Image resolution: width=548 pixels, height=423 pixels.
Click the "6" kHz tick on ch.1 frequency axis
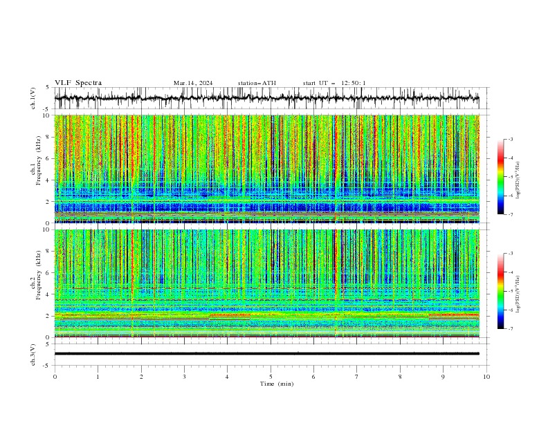click(48, 158)
